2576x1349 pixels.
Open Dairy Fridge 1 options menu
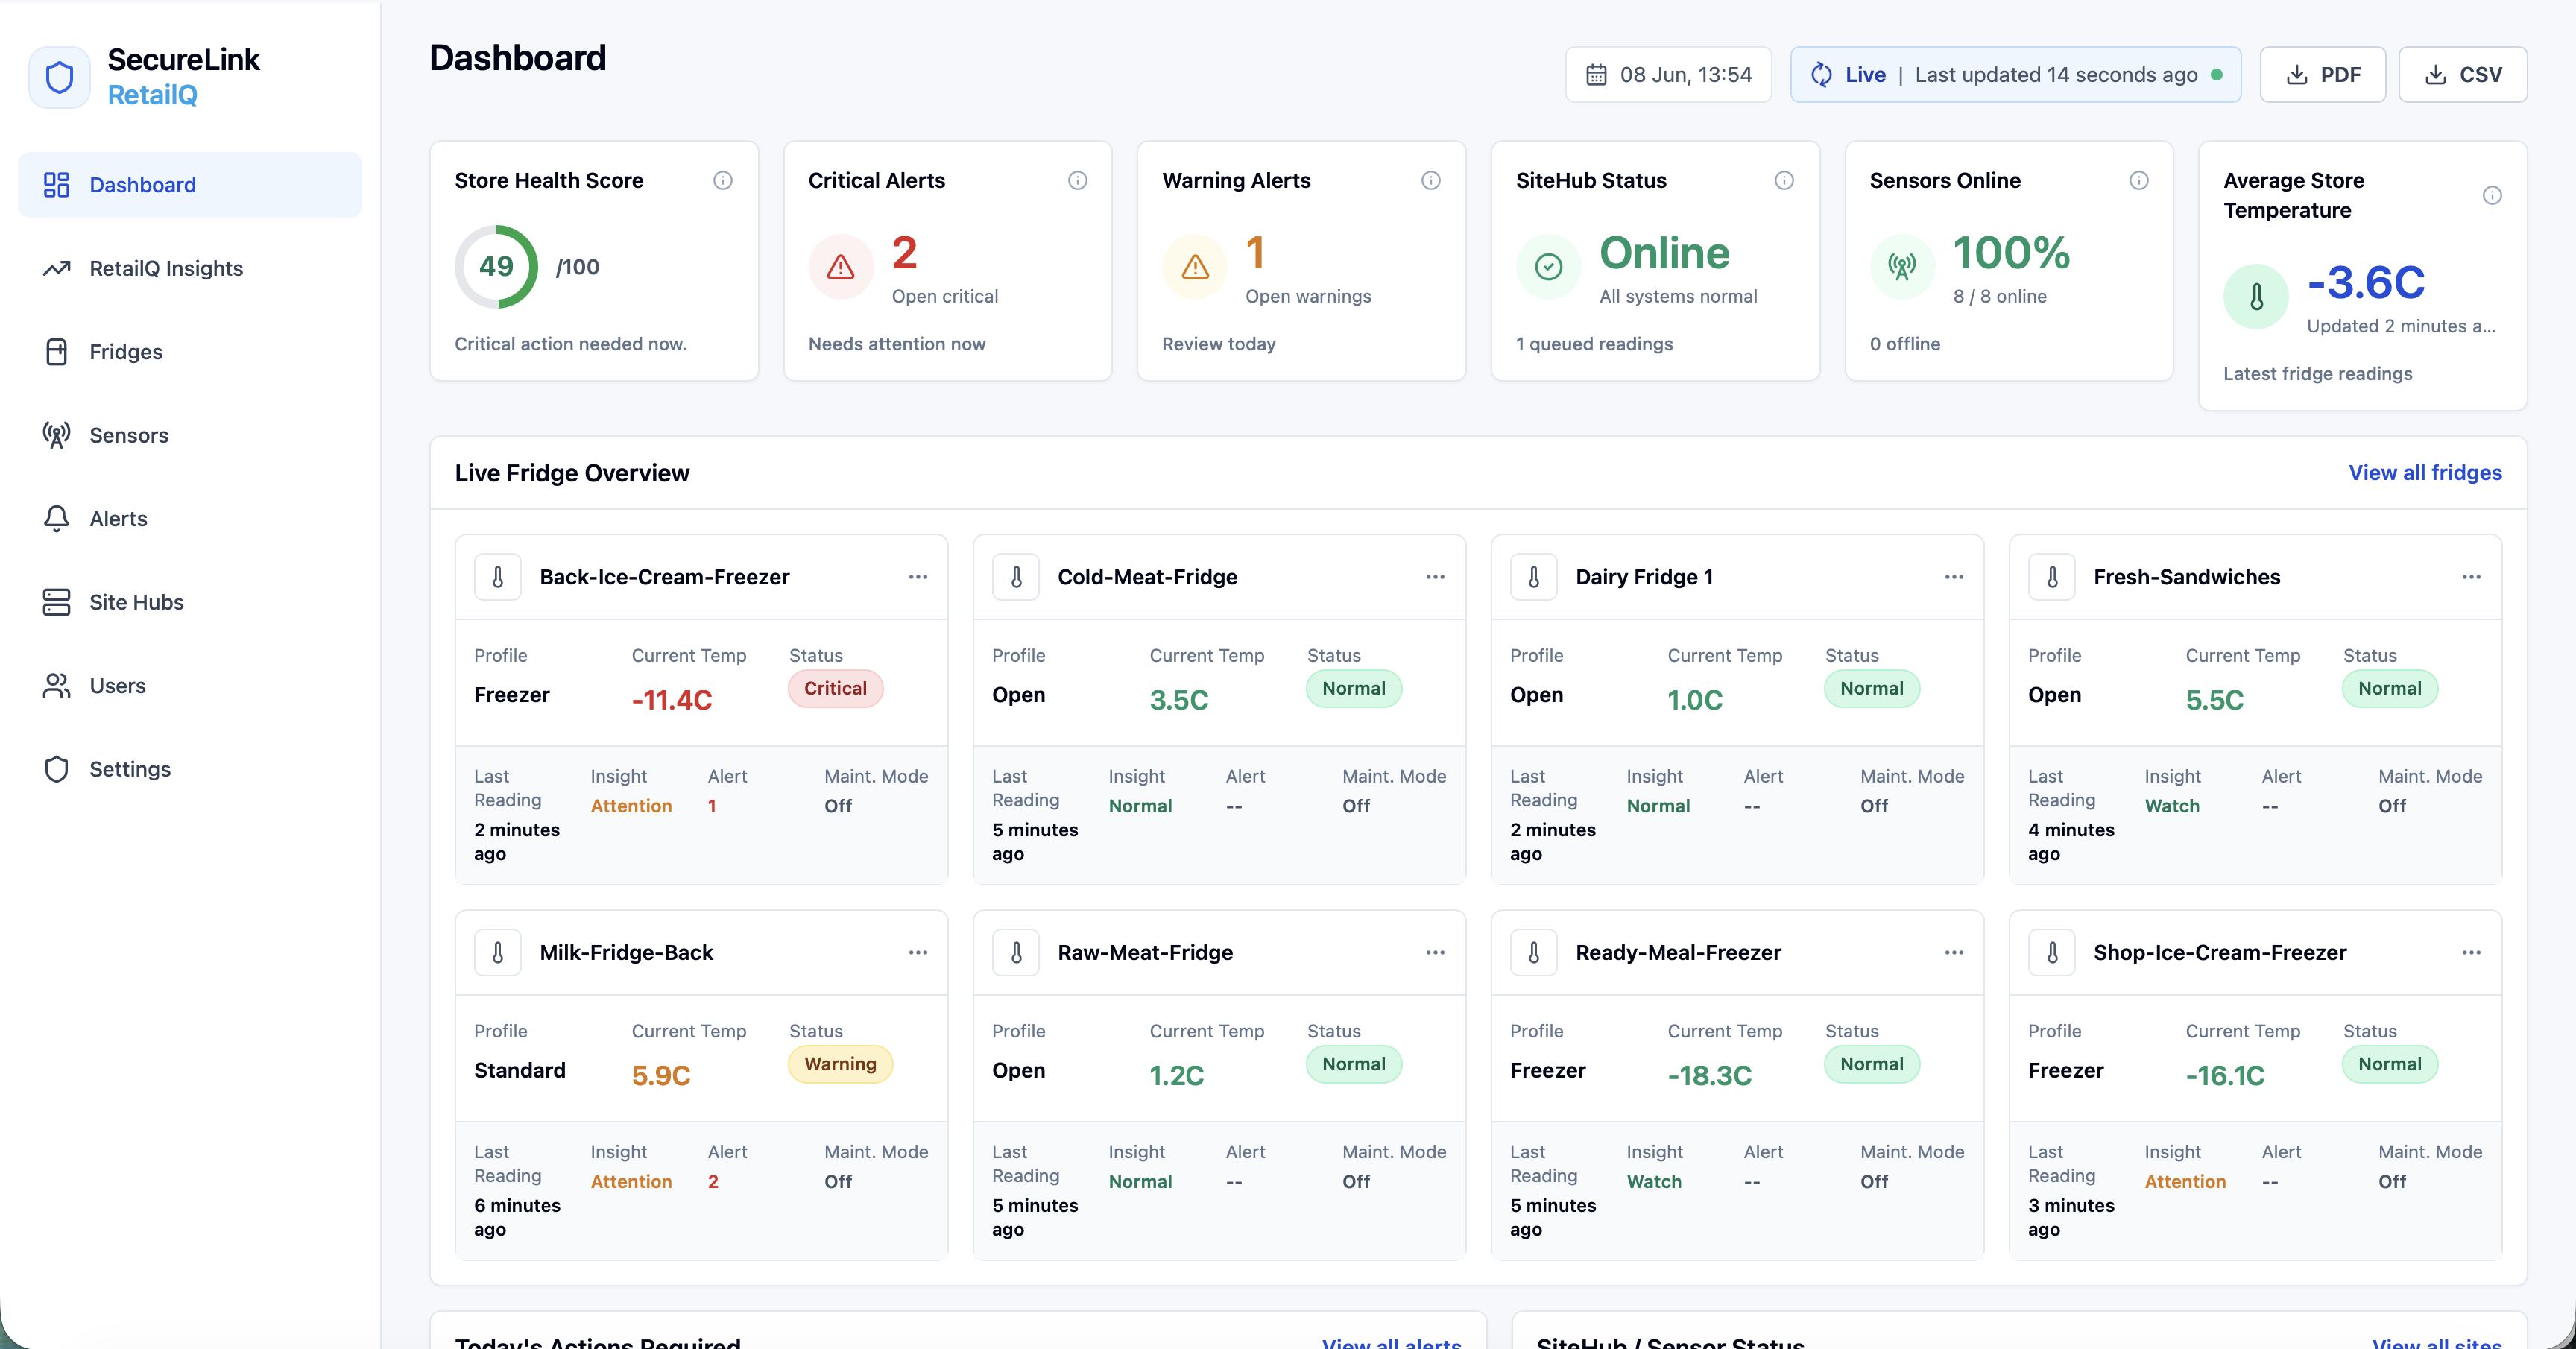pyautogui.click(x=1954, y=577)
